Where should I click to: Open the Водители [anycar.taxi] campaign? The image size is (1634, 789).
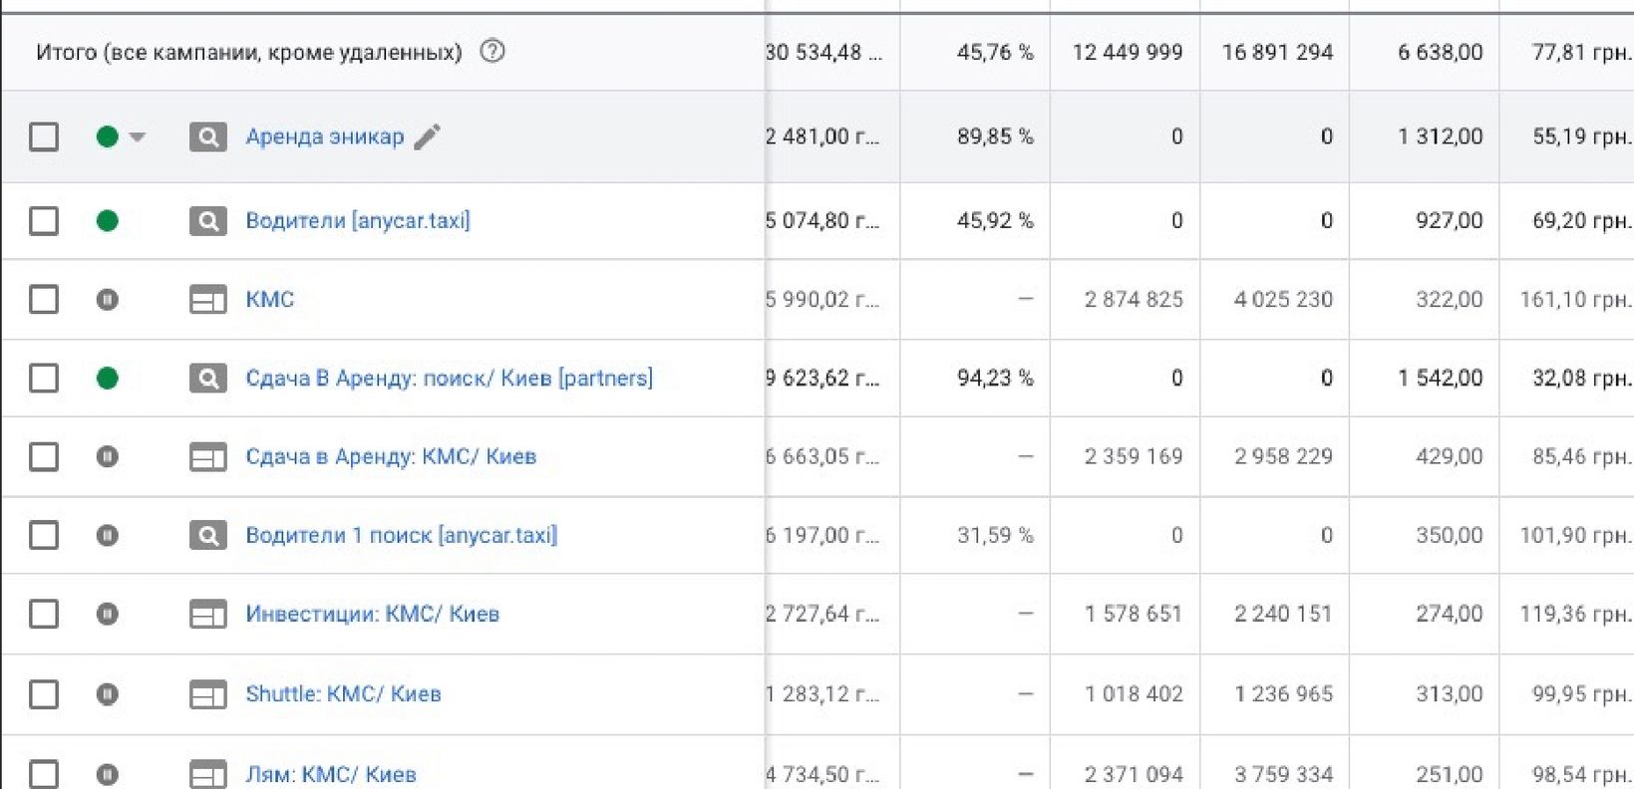pyautogui.click(x=358, y=220)
